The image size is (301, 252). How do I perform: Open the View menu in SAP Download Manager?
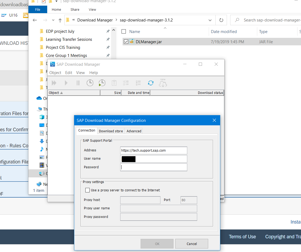(80, 73)
